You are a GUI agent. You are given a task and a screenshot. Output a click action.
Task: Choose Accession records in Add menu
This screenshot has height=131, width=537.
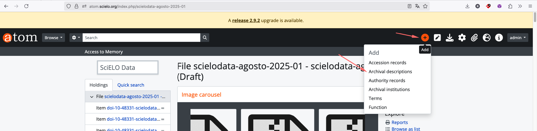[x=387, y=63]
